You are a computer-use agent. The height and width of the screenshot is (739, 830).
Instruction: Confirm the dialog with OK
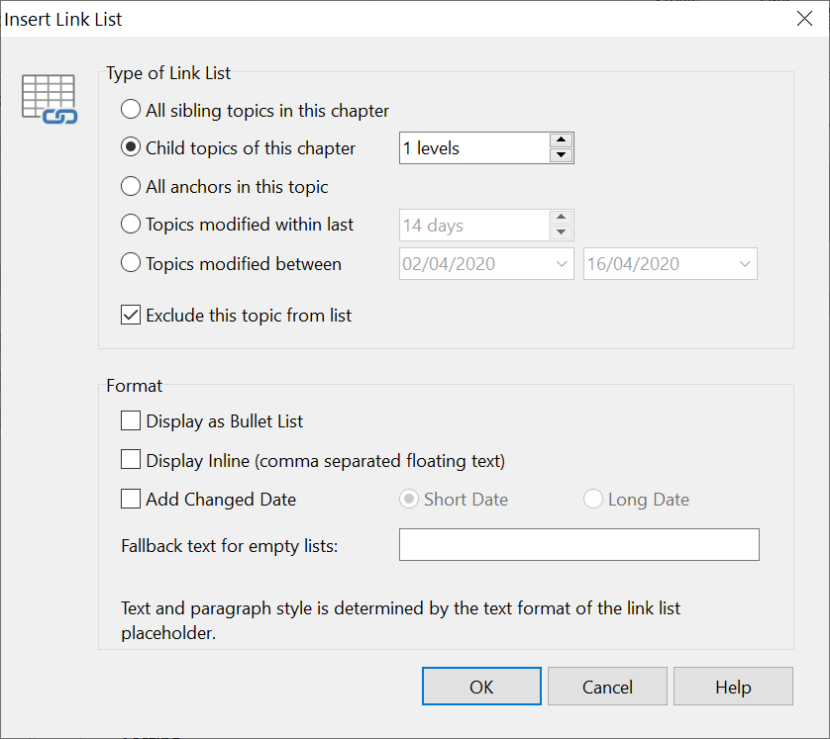(481, 686)
